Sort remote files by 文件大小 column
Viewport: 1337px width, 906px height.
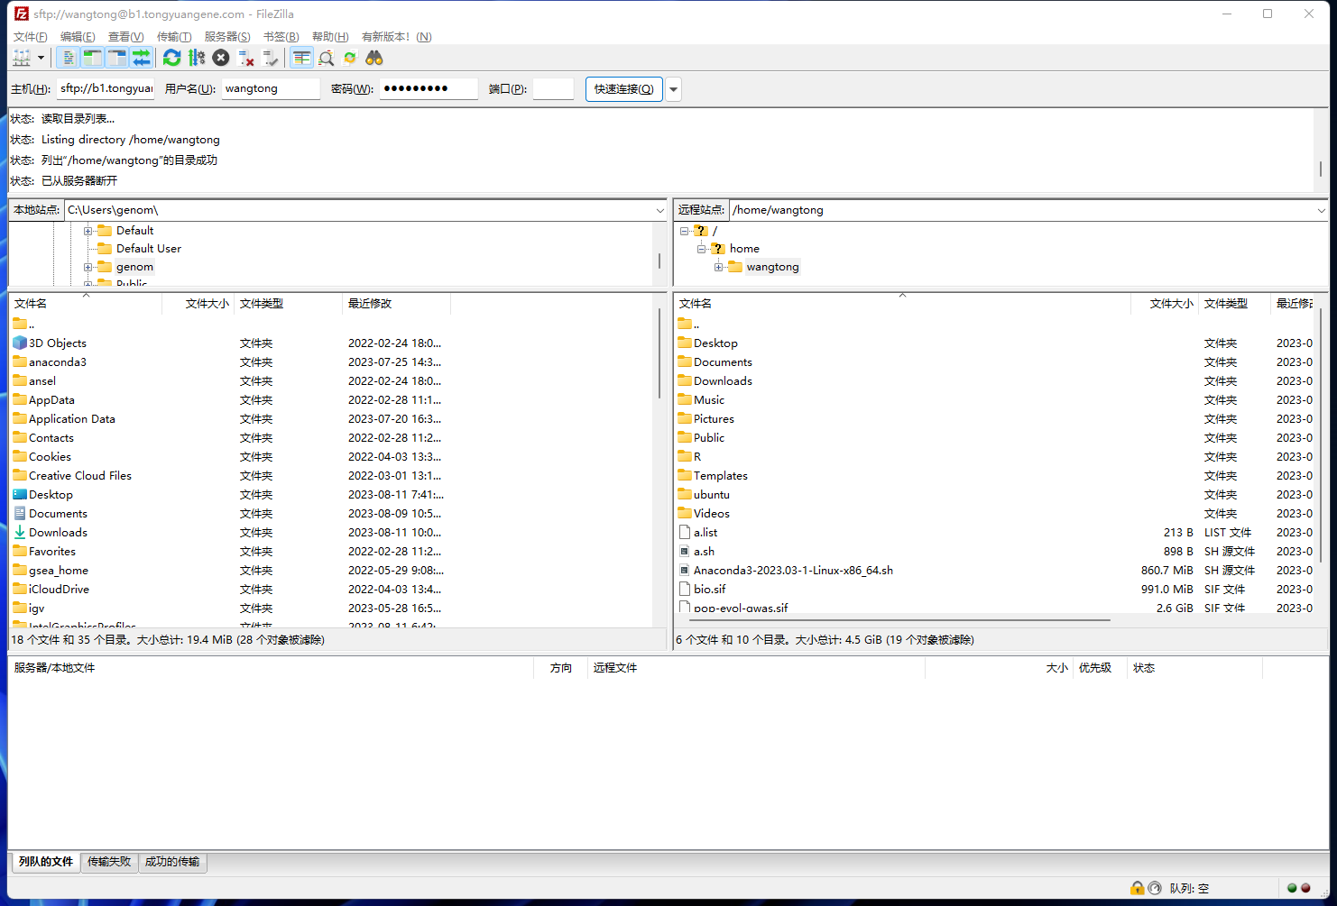click(1170, 304)
